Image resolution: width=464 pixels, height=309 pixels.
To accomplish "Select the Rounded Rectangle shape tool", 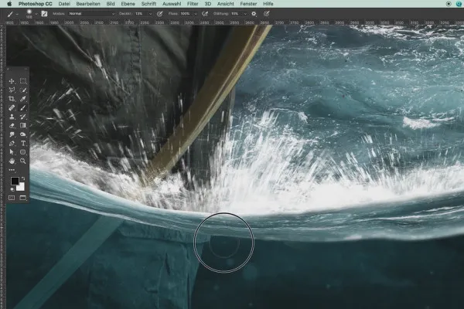I will click(22, 152).
